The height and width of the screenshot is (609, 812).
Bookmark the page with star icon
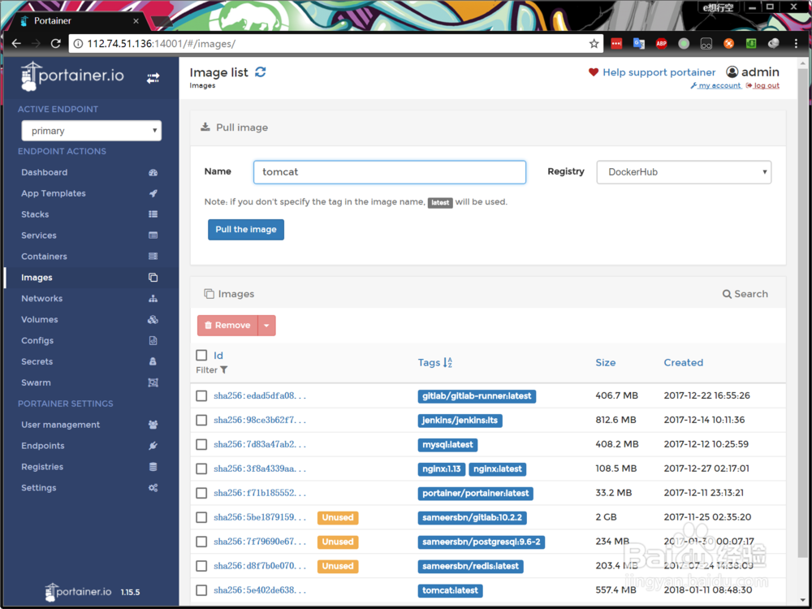point(594,44)
